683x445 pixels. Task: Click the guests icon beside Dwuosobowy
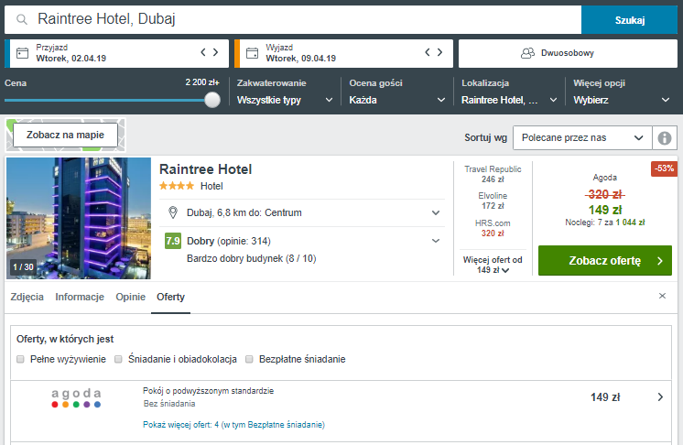coord(527,53)
